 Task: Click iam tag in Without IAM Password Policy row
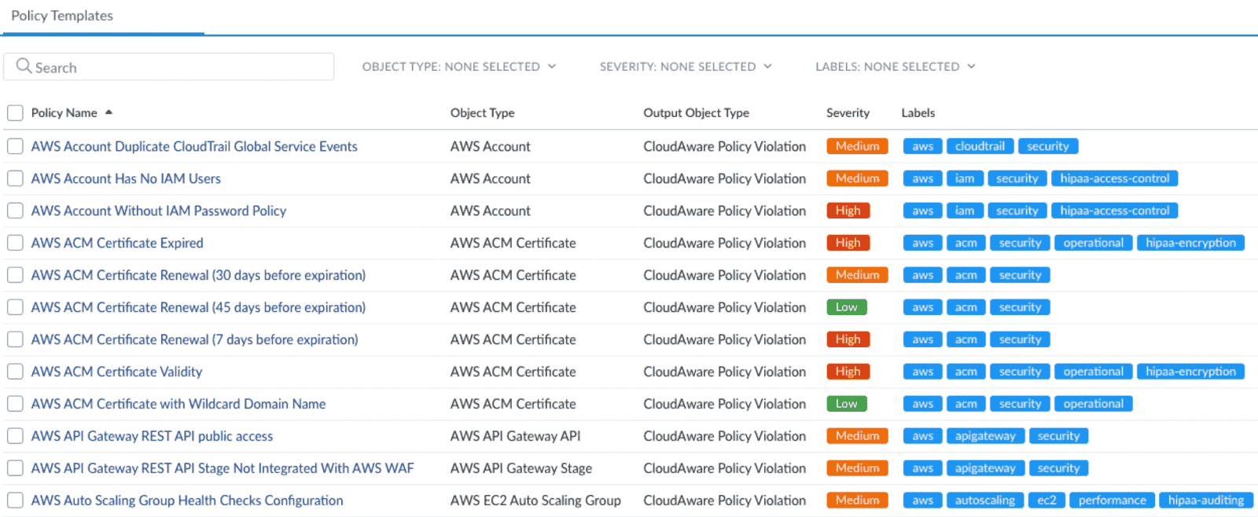click(965, 211)
